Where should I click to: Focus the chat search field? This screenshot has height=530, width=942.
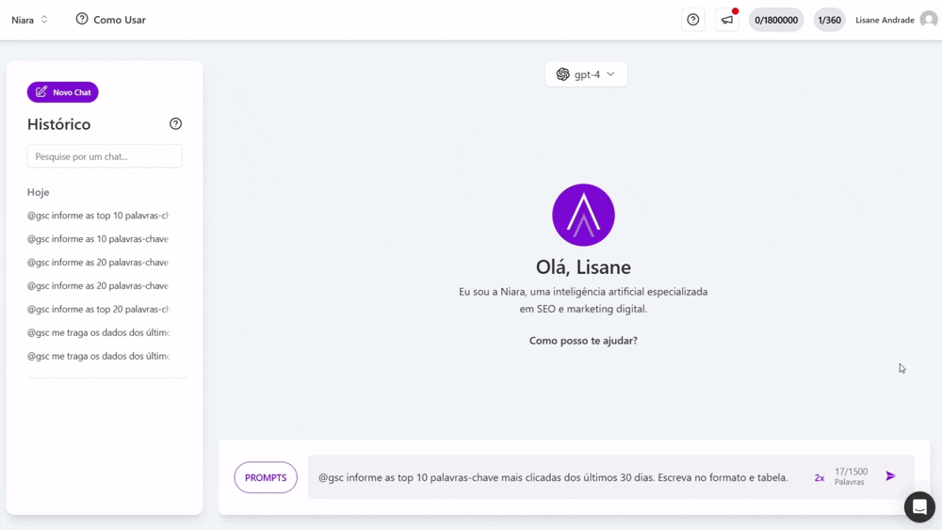click(105, 156)
